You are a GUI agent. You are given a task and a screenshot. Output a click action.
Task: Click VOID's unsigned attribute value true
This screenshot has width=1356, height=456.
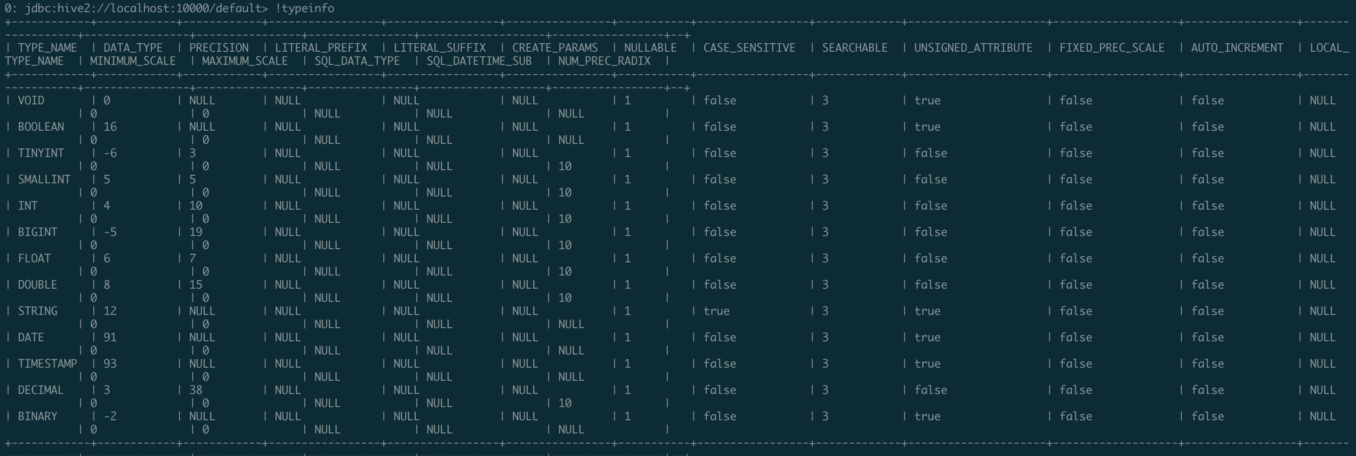928,100
